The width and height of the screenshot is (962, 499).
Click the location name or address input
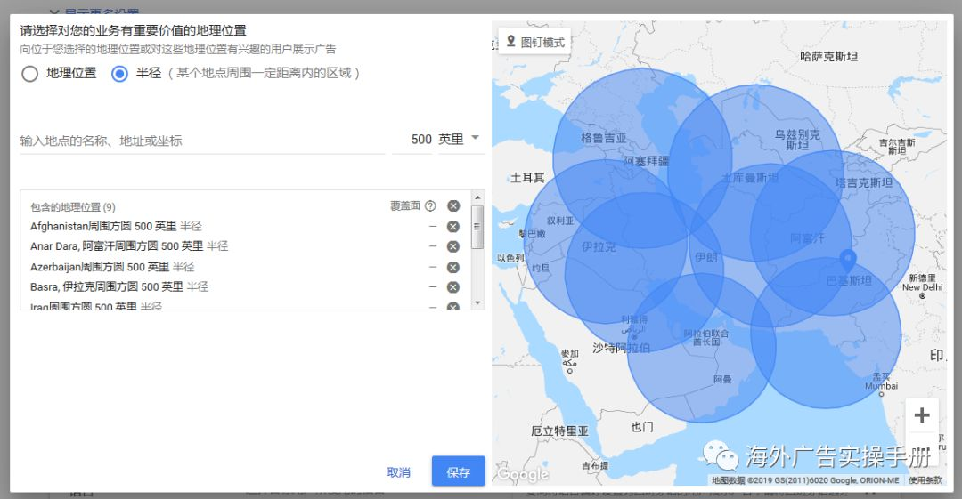201,141
